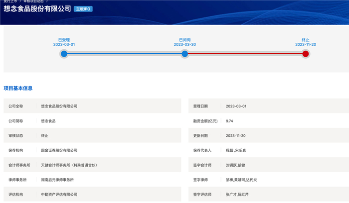Click the value 天健会计师事务所（特殊普通合伙）
Viewport: 349px width, 203px height.
pos(69,165)
